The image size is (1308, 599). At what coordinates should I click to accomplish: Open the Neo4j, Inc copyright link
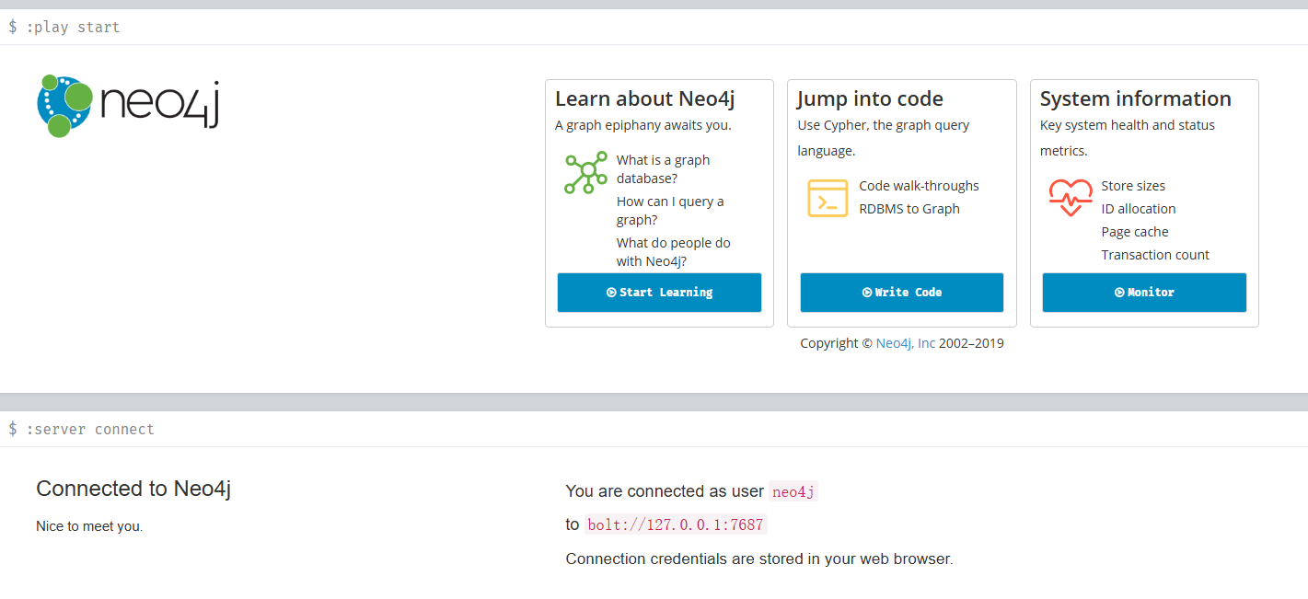coord(905,343)
